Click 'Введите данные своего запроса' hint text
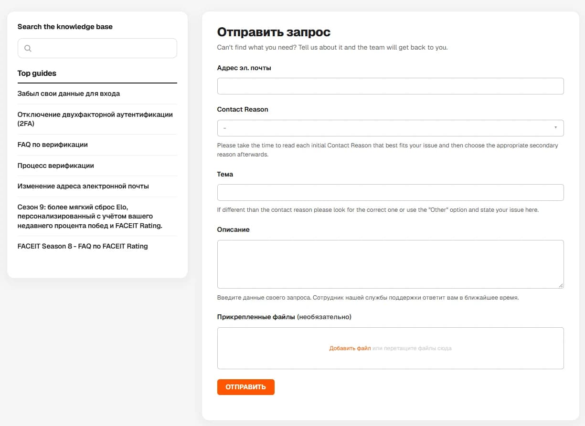 tap(368, 297)
